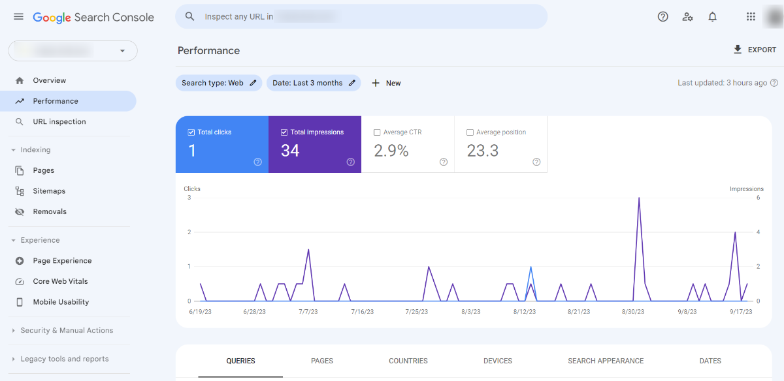Collapse the Indexing section
The width and height of the screenshot is (784, 381).
[x=13, y=150]
